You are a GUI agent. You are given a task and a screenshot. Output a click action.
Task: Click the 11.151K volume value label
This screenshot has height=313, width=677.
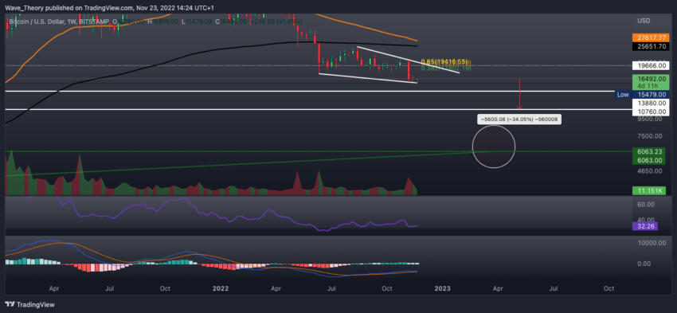[648, 190]
